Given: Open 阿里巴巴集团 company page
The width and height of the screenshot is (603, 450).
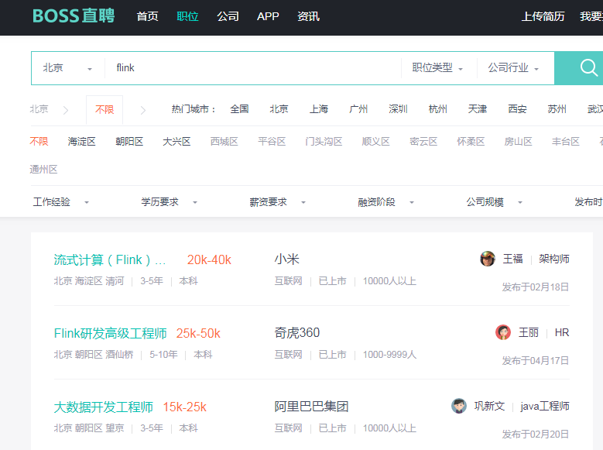Looking at the screenshot, I should click(x=311, y=407).
